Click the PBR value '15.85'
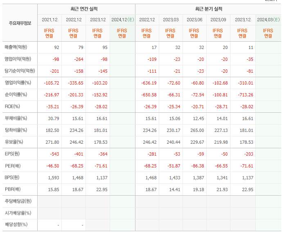Screen dimensions: 282x232 54,190
